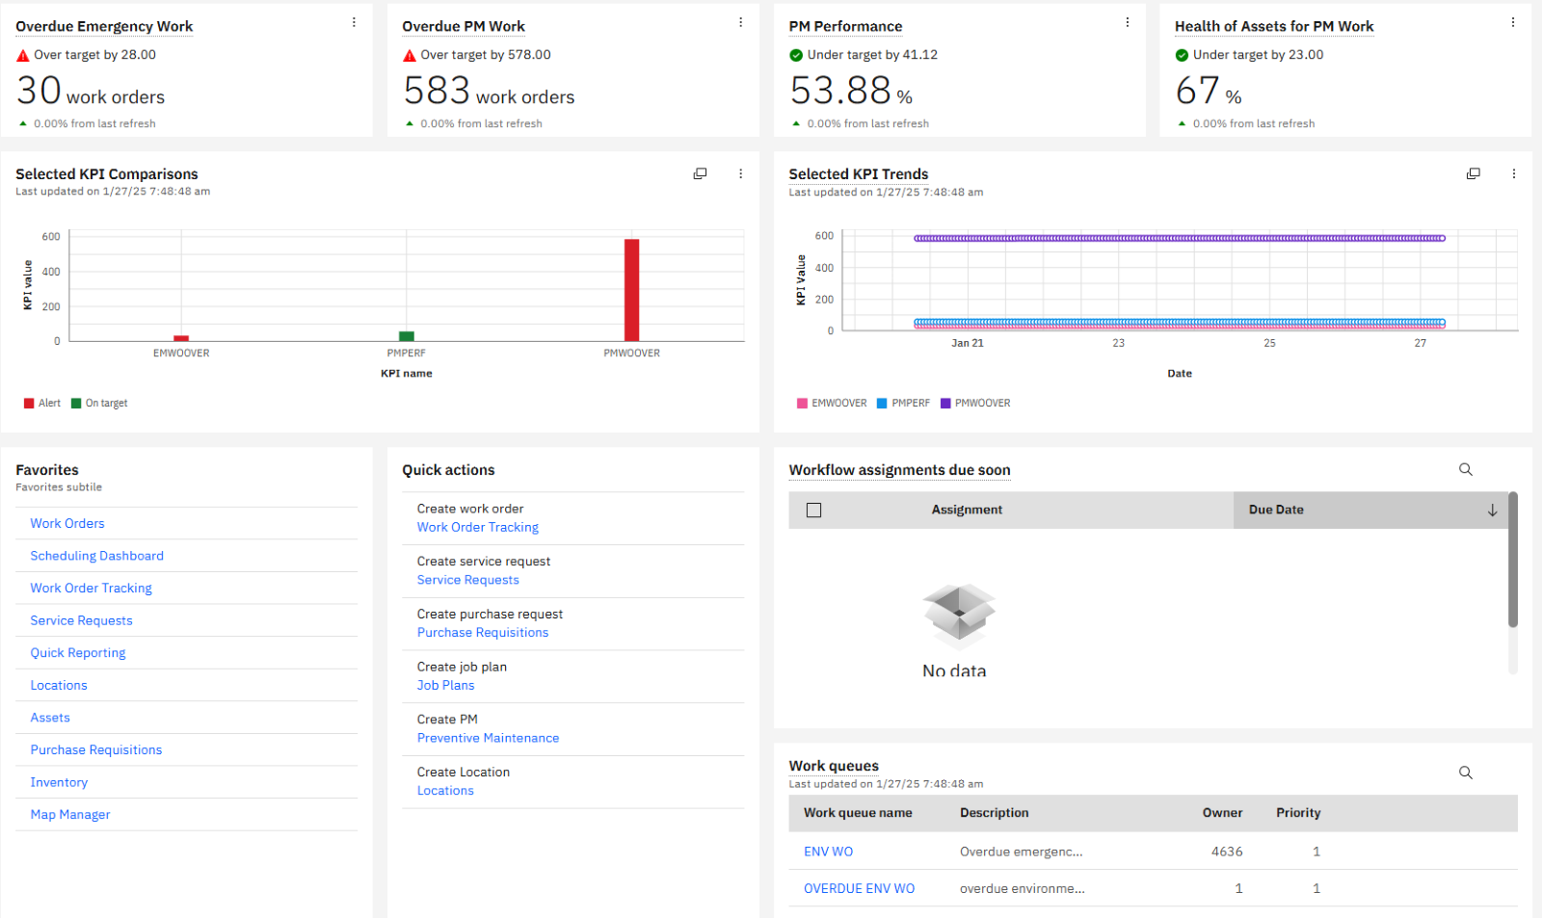The width and height of the screenshot is (1542, 918).
Task: Open the Selected KPI Trends overflow menu
Action: pyautogui.click(x=1515, y=173)
